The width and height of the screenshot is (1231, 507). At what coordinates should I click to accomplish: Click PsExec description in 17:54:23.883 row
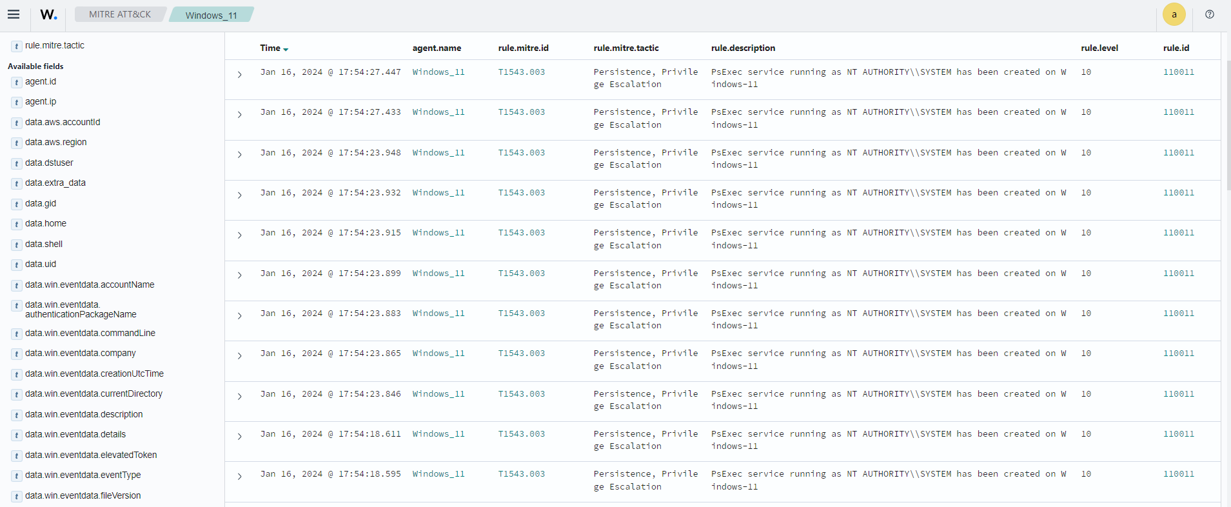click(889, 319)
